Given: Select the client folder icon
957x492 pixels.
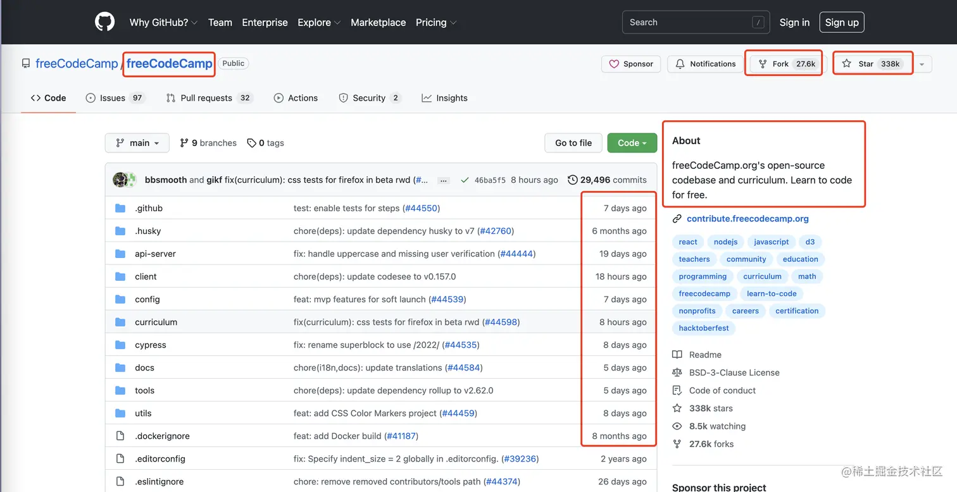Looking at the screenshot, I should 120,276.
